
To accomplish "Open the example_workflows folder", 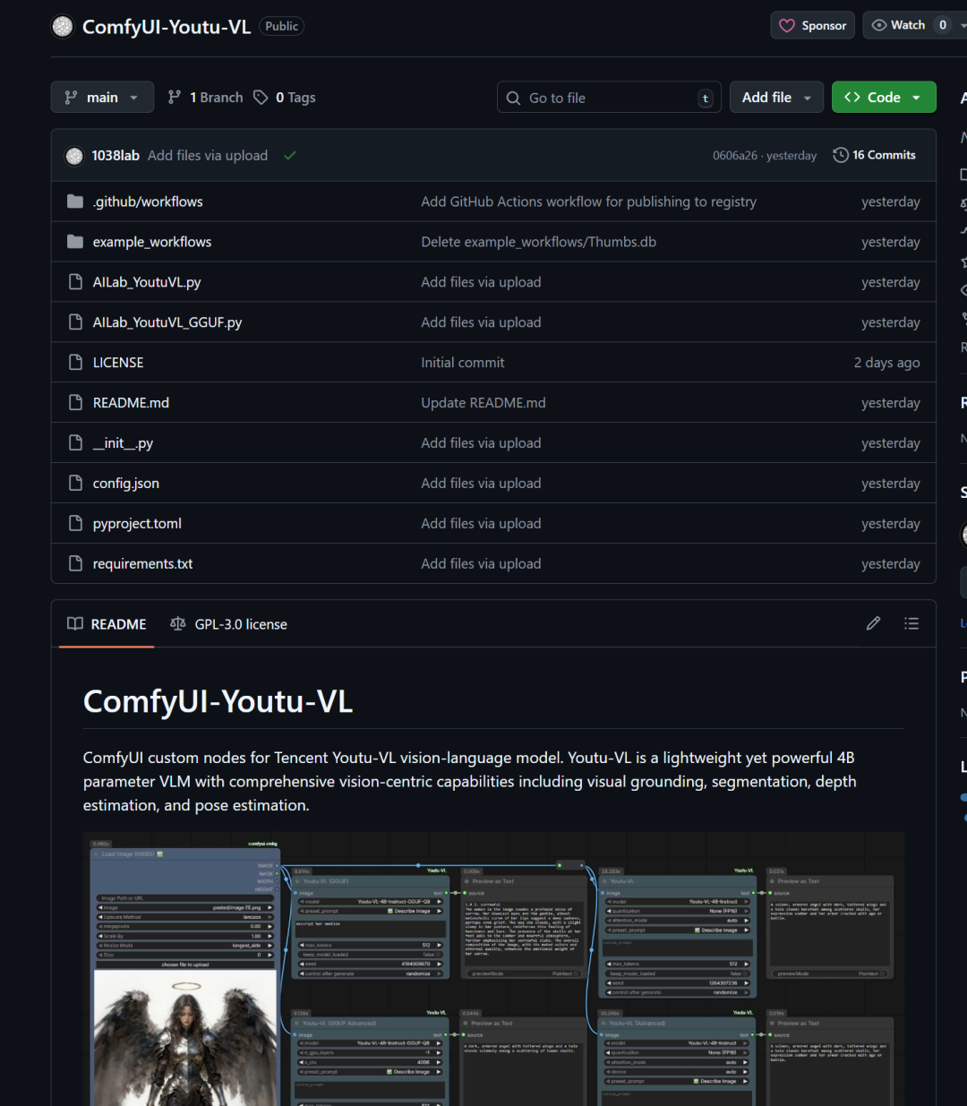I will click(x=152, y=242).
